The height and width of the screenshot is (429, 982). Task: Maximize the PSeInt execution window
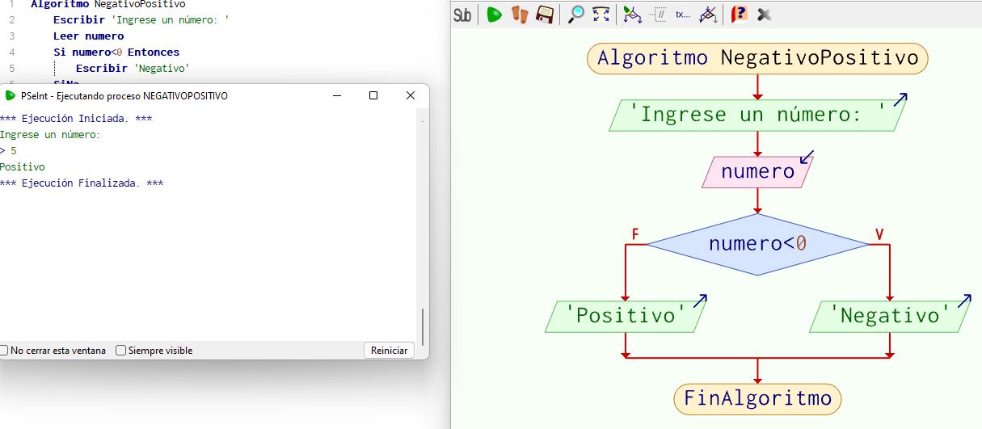pos(373,95)
